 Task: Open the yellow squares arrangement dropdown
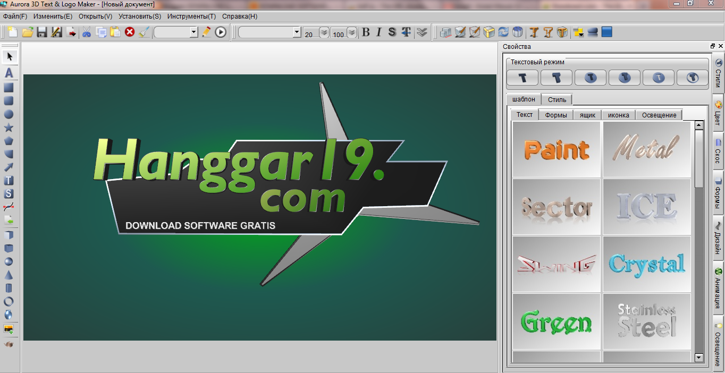tap(579, 32)
